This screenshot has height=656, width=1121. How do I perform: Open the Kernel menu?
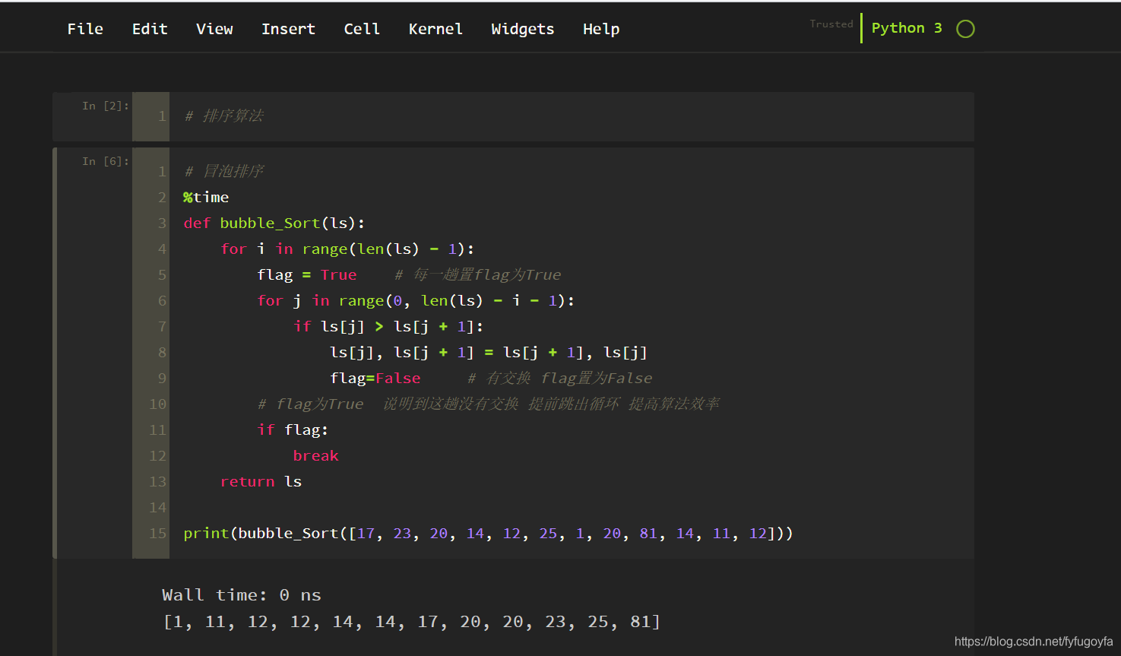click(x=435, y=29)
